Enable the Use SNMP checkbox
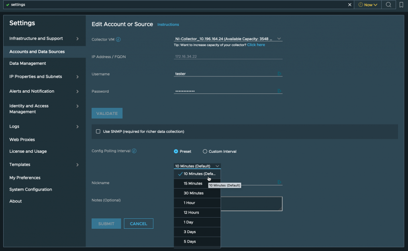 coord(98,131)
